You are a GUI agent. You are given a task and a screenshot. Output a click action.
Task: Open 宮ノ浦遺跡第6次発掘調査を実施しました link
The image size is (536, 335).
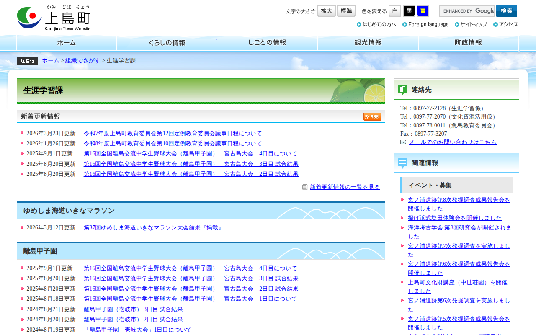click(459, 305)
